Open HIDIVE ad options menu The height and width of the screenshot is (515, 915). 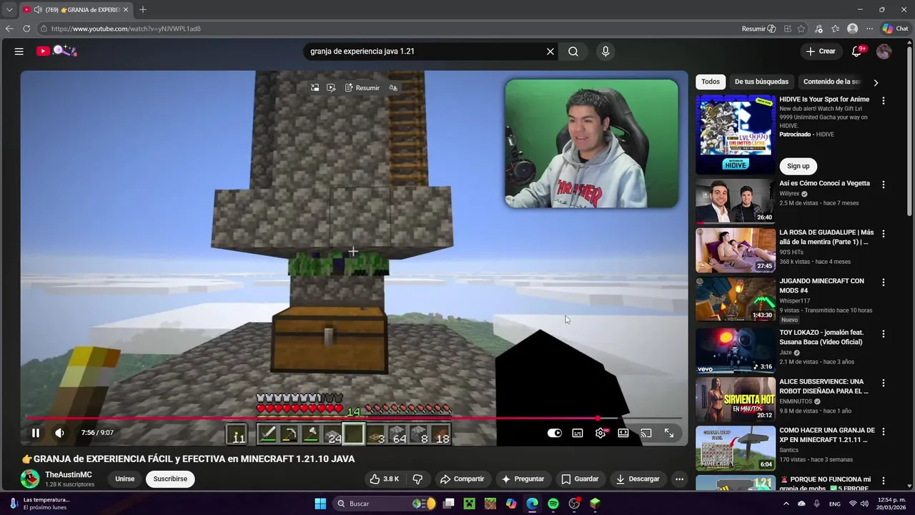(x=884, y=101)
